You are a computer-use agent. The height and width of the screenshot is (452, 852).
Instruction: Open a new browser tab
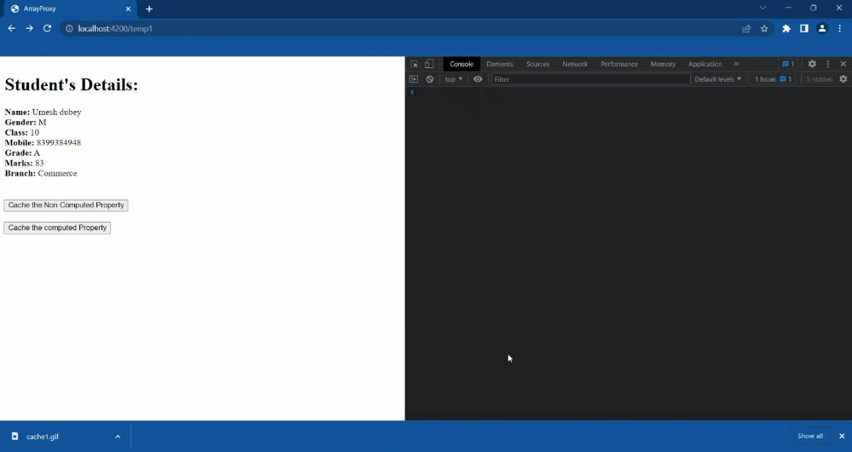(149, 9)
